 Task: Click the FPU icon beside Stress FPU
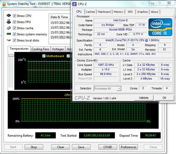9,21
